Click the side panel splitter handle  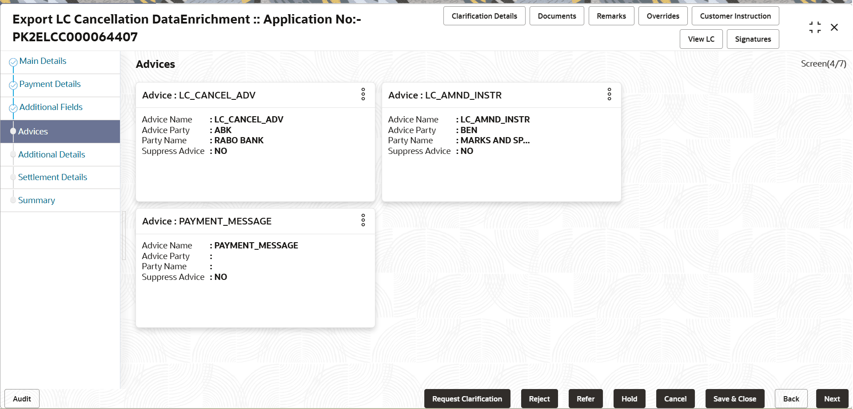(x=124, y=236)
